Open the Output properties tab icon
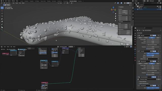Screen dimensions: 162x91 (135, 35)
